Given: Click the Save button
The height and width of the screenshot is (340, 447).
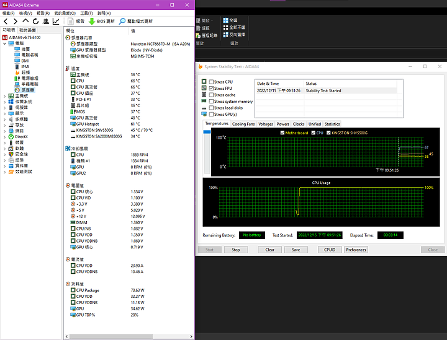Looking at the screenshot, I should [x=296, y=250].
